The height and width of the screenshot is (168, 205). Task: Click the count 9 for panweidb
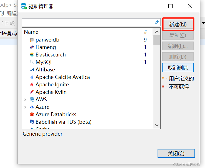pos(145,40)
